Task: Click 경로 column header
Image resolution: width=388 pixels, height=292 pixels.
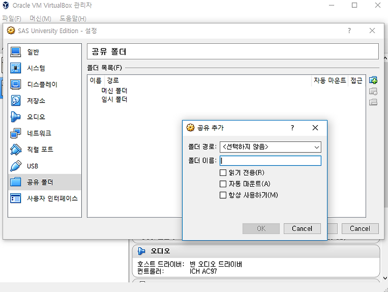Action: (208, 80)
